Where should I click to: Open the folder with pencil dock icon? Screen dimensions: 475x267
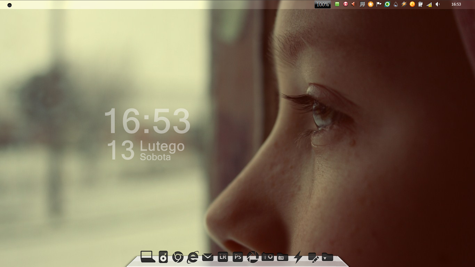[x=313, y=257]
